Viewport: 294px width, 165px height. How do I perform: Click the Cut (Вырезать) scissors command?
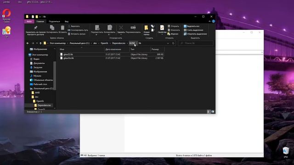74,26
